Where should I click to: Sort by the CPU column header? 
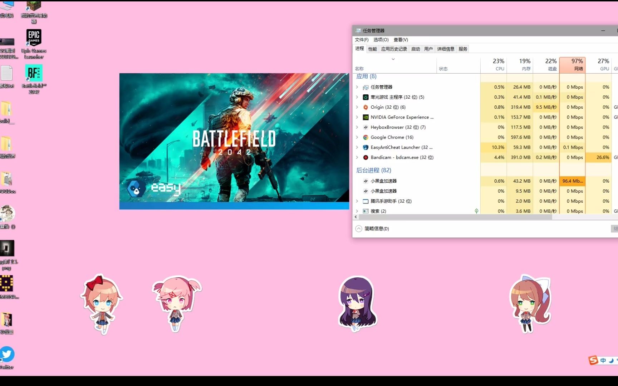click(x=494, y=65)
